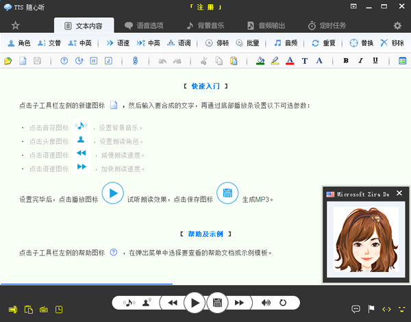411x322 pixels.
Task: Click the 停顿 pause toolbar button
Action: (x=216, y=43)
